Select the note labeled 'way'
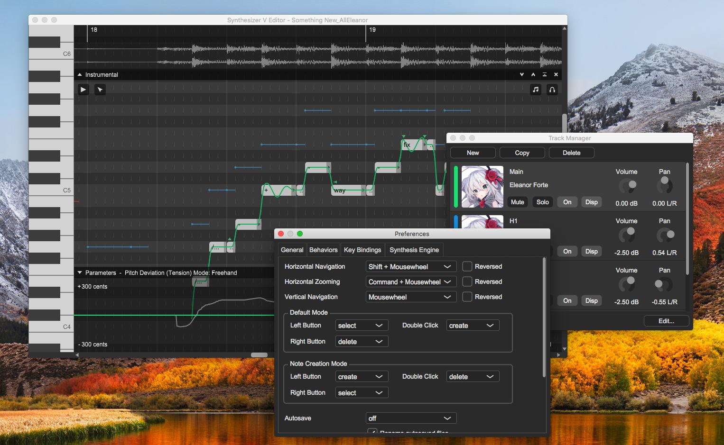This screenshot has height=445, width=724. click(x=348, y=190)
